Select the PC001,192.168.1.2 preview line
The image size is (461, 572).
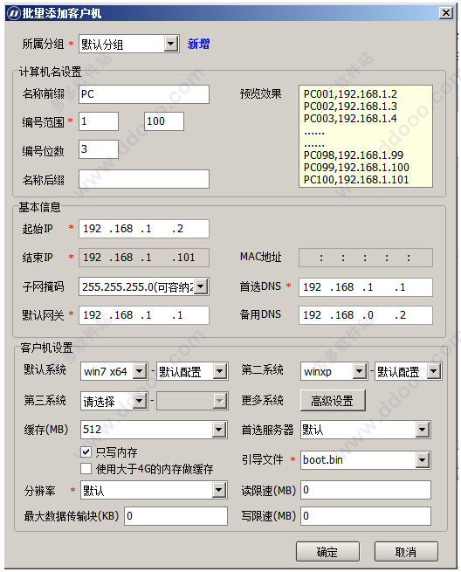tap(350, 94)
